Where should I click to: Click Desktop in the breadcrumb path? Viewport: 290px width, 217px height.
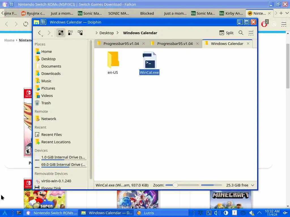[x=106, y=33]
